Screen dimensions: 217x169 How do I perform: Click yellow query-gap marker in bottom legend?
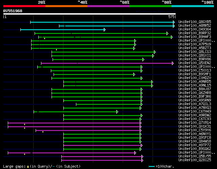click(28, 166)
